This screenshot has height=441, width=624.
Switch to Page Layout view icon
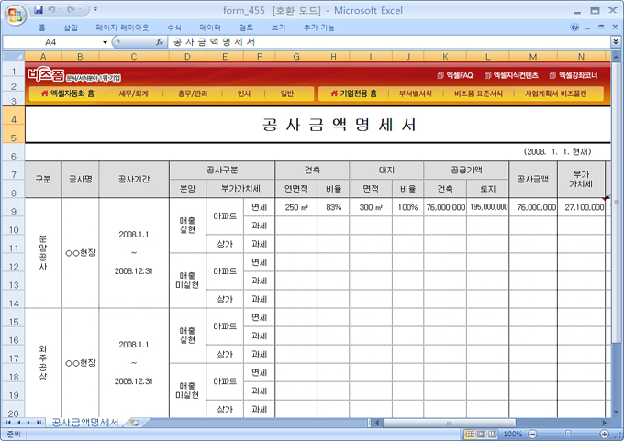483,434
